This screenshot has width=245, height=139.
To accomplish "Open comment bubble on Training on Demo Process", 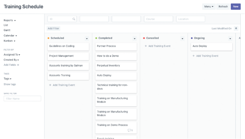I will coord(129,130).
